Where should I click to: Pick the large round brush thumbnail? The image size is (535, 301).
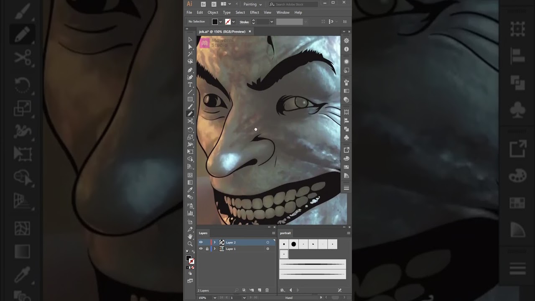[x=294, y=244]
